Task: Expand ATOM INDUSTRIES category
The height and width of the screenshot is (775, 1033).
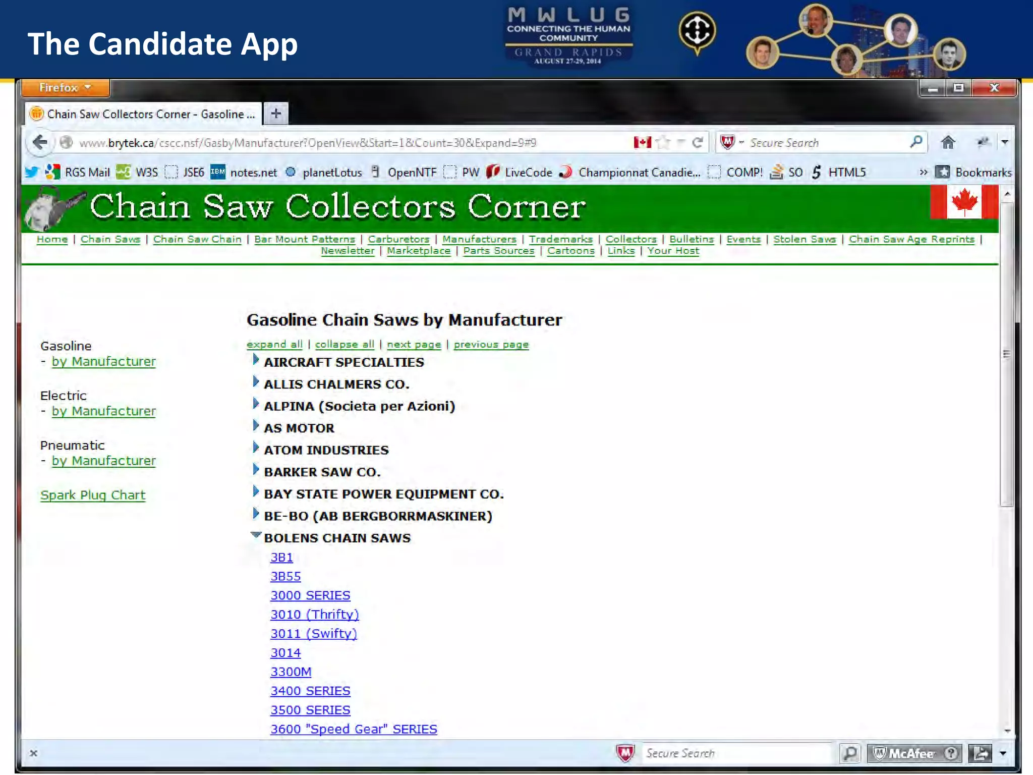Action: 256,448
